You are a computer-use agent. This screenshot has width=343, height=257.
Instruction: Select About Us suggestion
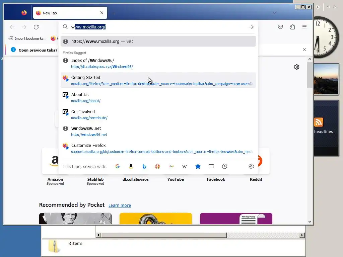[158, 97]
